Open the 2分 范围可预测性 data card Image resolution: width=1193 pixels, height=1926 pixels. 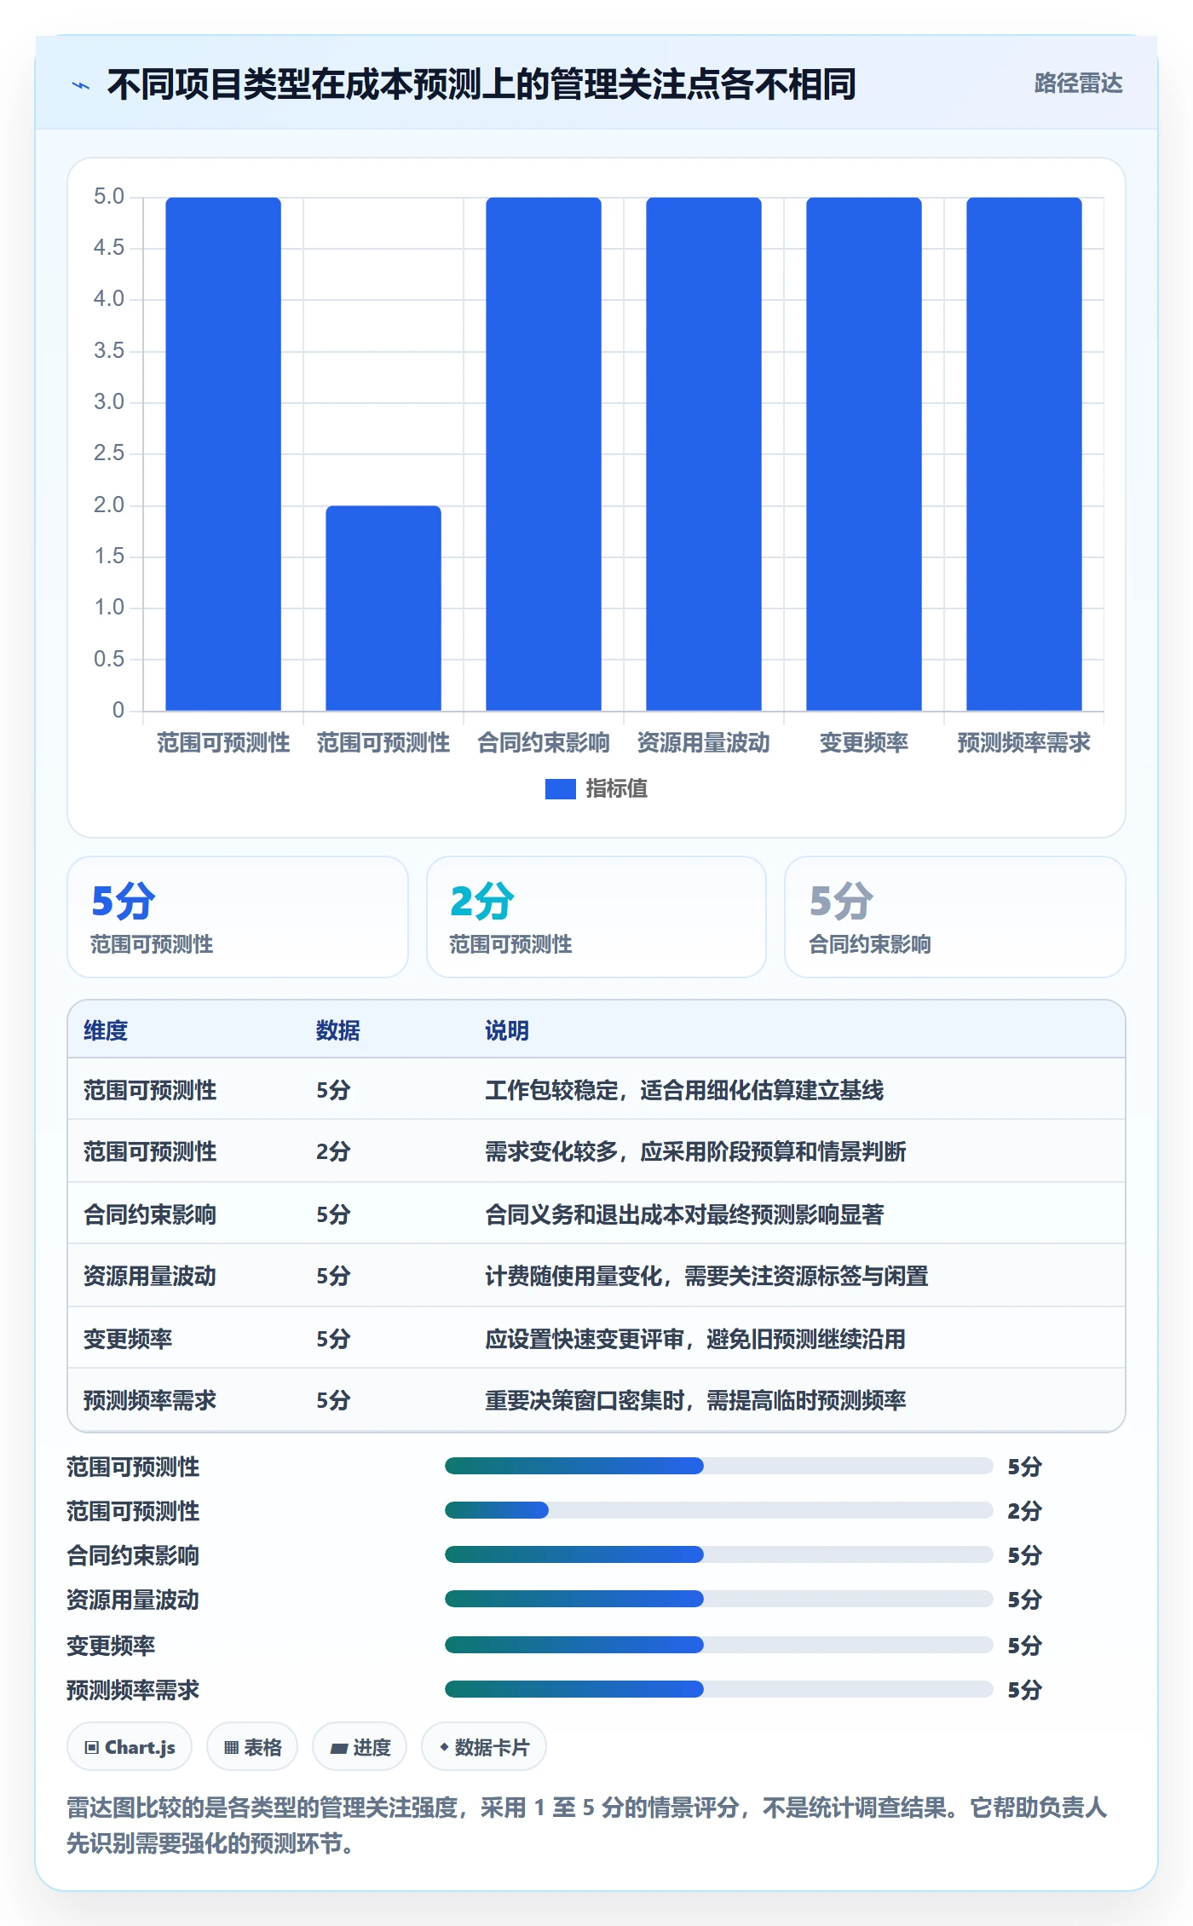(x=596, y=917)
